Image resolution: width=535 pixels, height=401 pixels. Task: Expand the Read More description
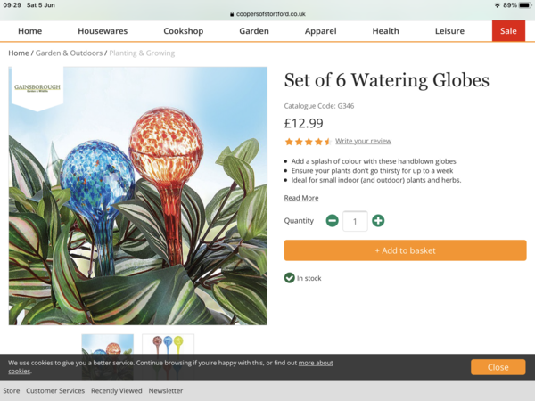(301, 198)
